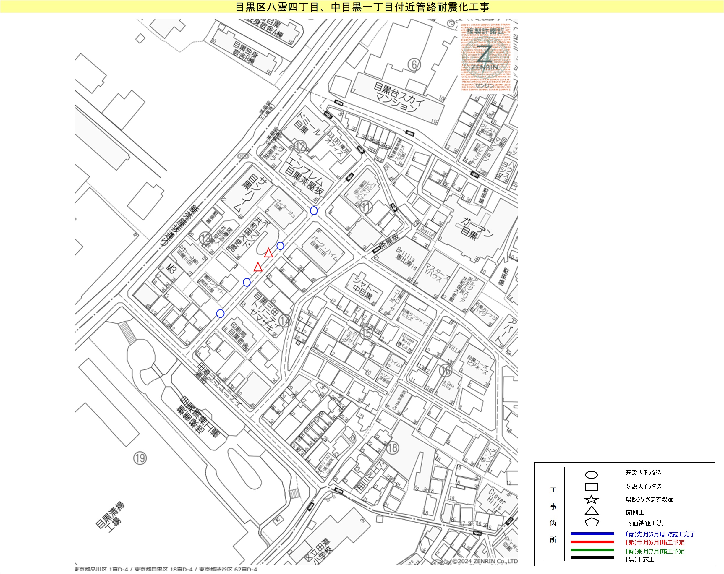Click the (緑)来月(7月)施工予定 legend text
Viewport: 724px width, 574px height.
tap(655, 551)
